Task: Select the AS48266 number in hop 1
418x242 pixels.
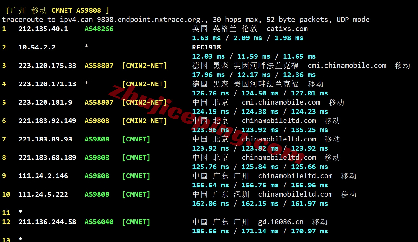Action: point(99,29)
